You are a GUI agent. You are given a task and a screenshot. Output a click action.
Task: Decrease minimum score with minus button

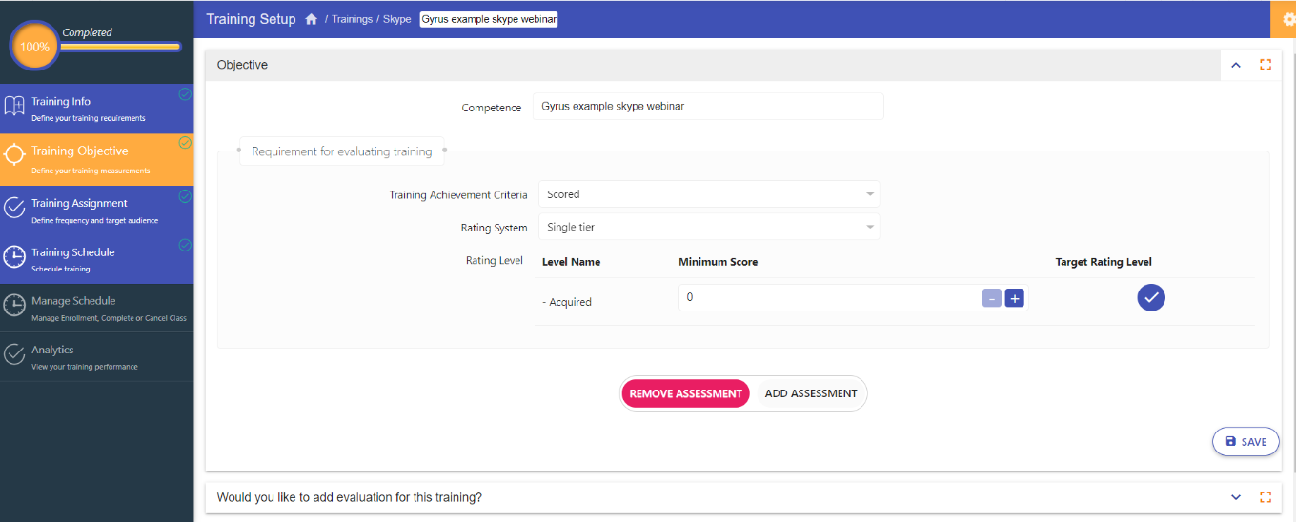pyautogui.click(x=992, y=298)
